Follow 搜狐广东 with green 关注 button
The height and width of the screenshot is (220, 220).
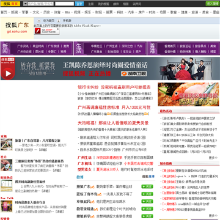(x=147, y=186)
